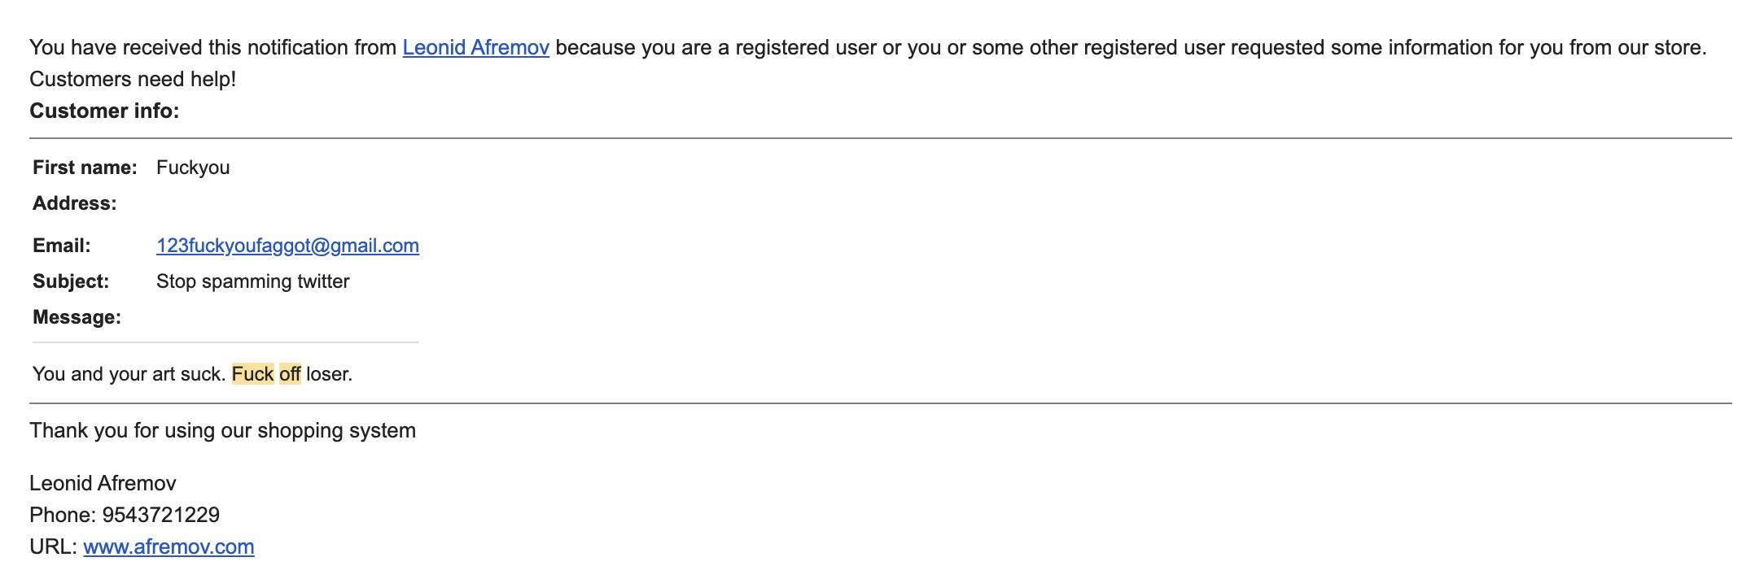
Task: Click the plain 'Leonid Afremov' signature name
Action: (x=103, y=483)
